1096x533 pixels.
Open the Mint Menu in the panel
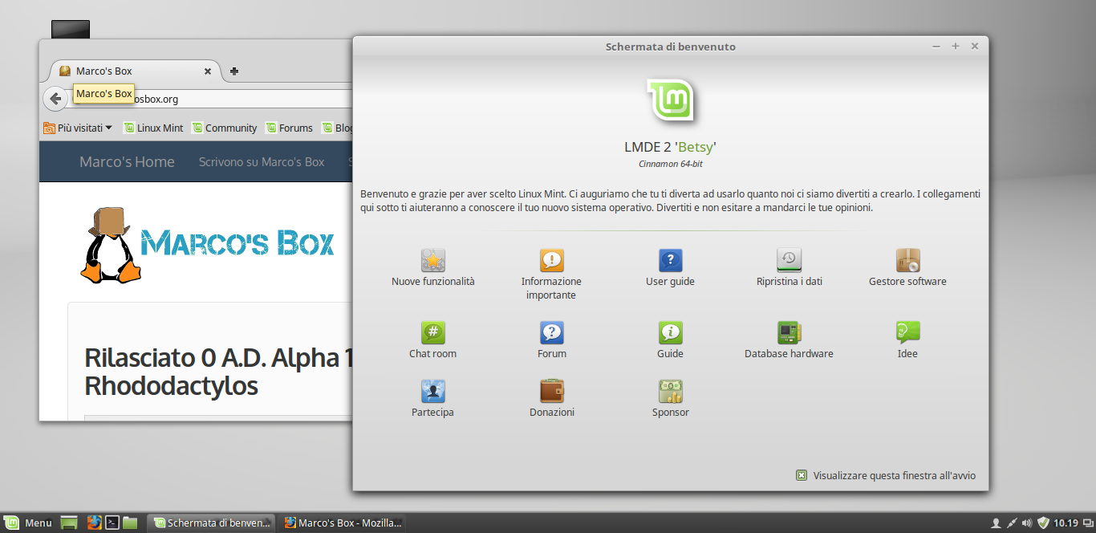coord(28,523)
